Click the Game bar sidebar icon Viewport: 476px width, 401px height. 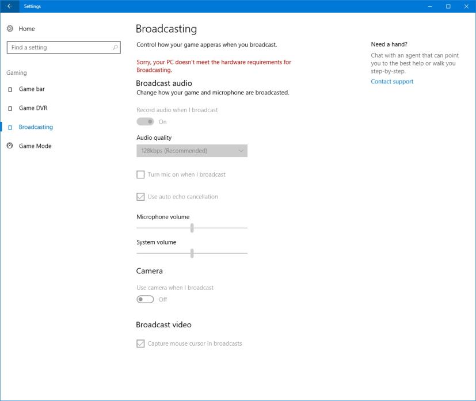pyautogui.click(x=10, y=90)
